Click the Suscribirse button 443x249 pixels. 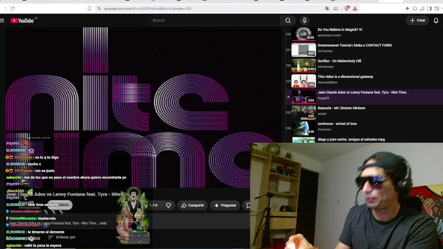(x=60, y=205)
